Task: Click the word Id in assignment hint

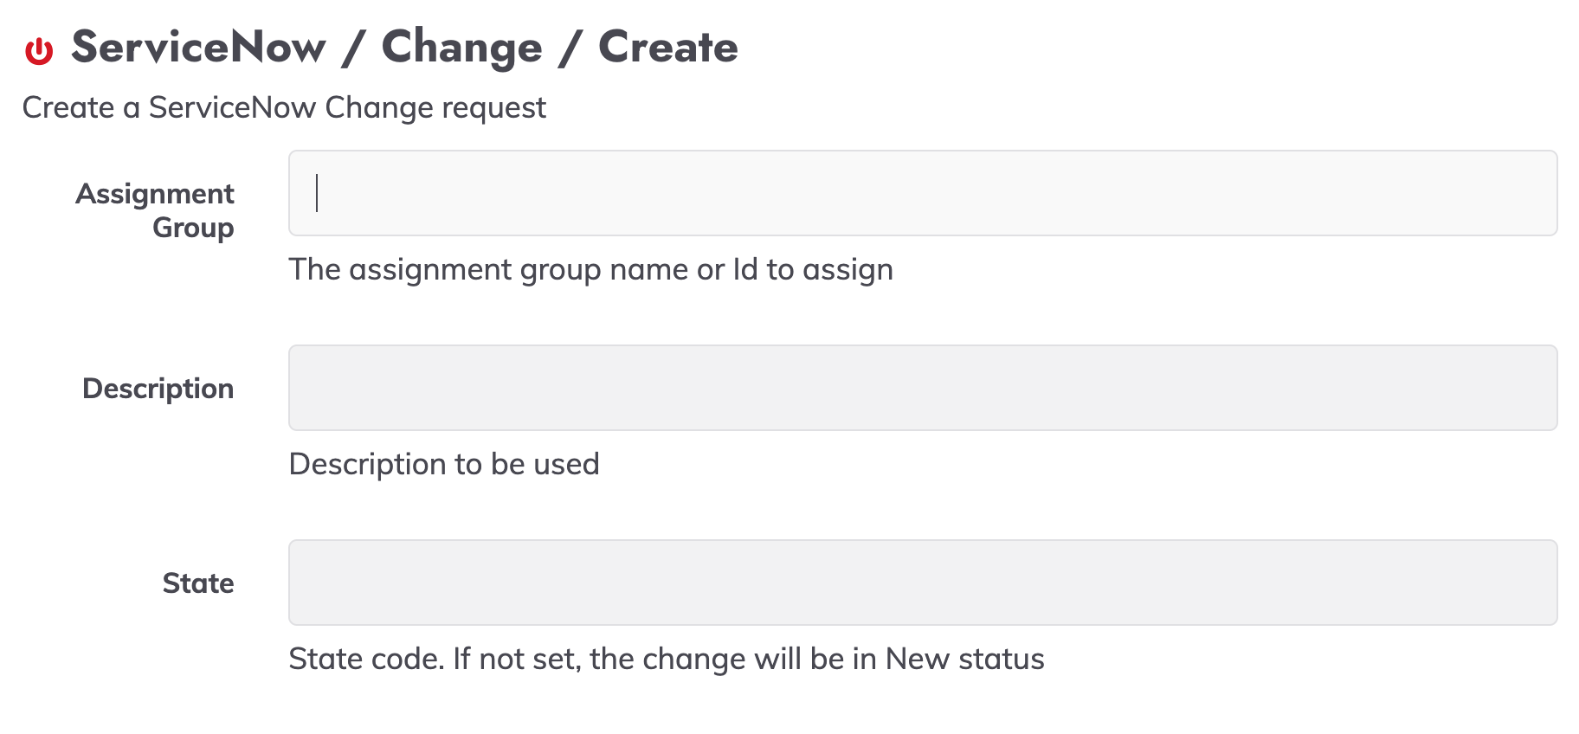Action: tap(745, 269)
